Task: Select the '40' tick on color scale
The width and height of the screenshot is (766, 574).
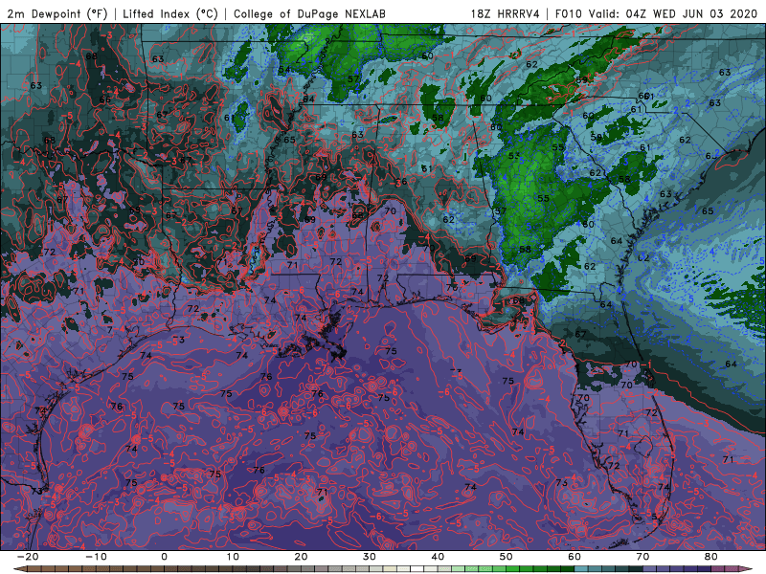Action: [x=438, y=557]
